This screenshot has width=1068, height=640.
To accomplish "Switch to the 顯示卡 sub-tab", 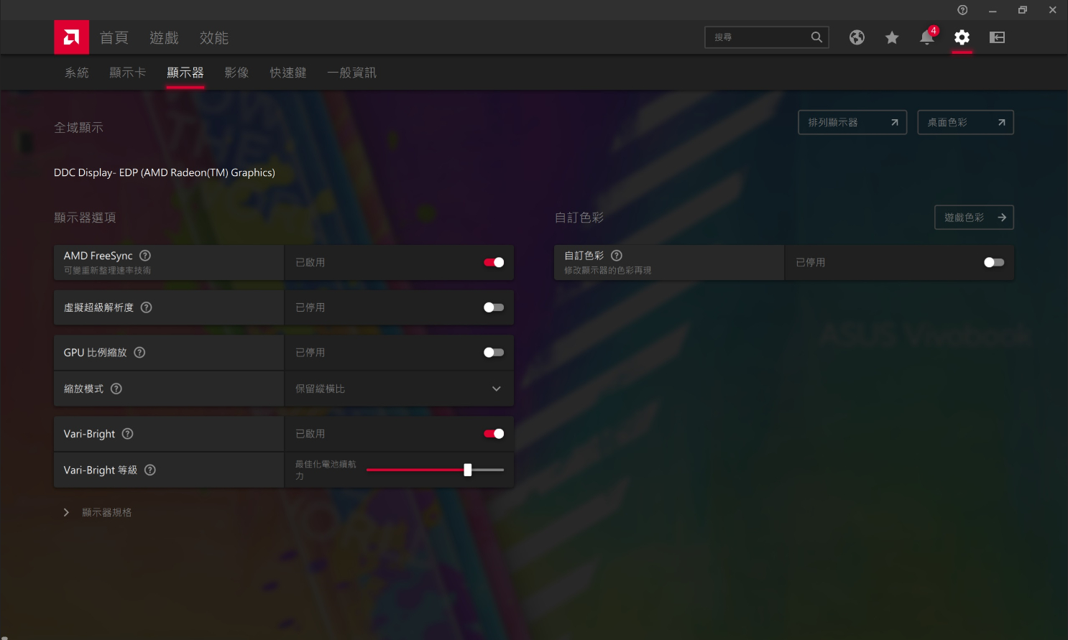I will pyautogui.click(x=128, y=73).
